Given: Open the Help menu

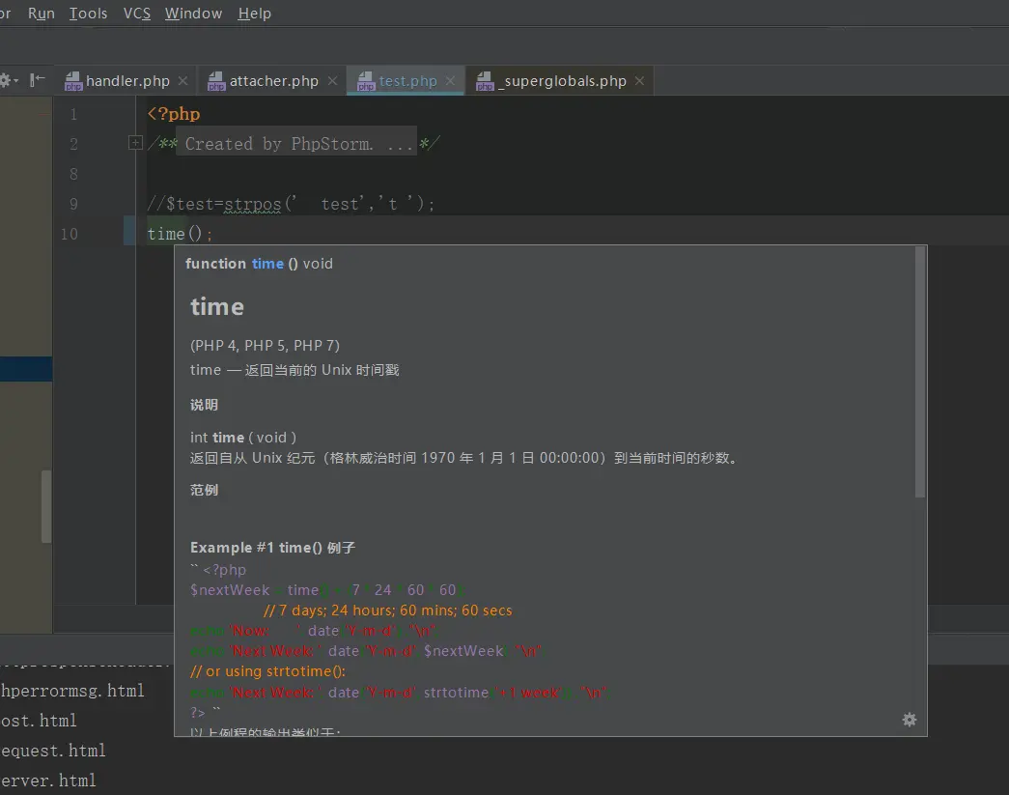Looking at the screenshot, I should (254, 13).
